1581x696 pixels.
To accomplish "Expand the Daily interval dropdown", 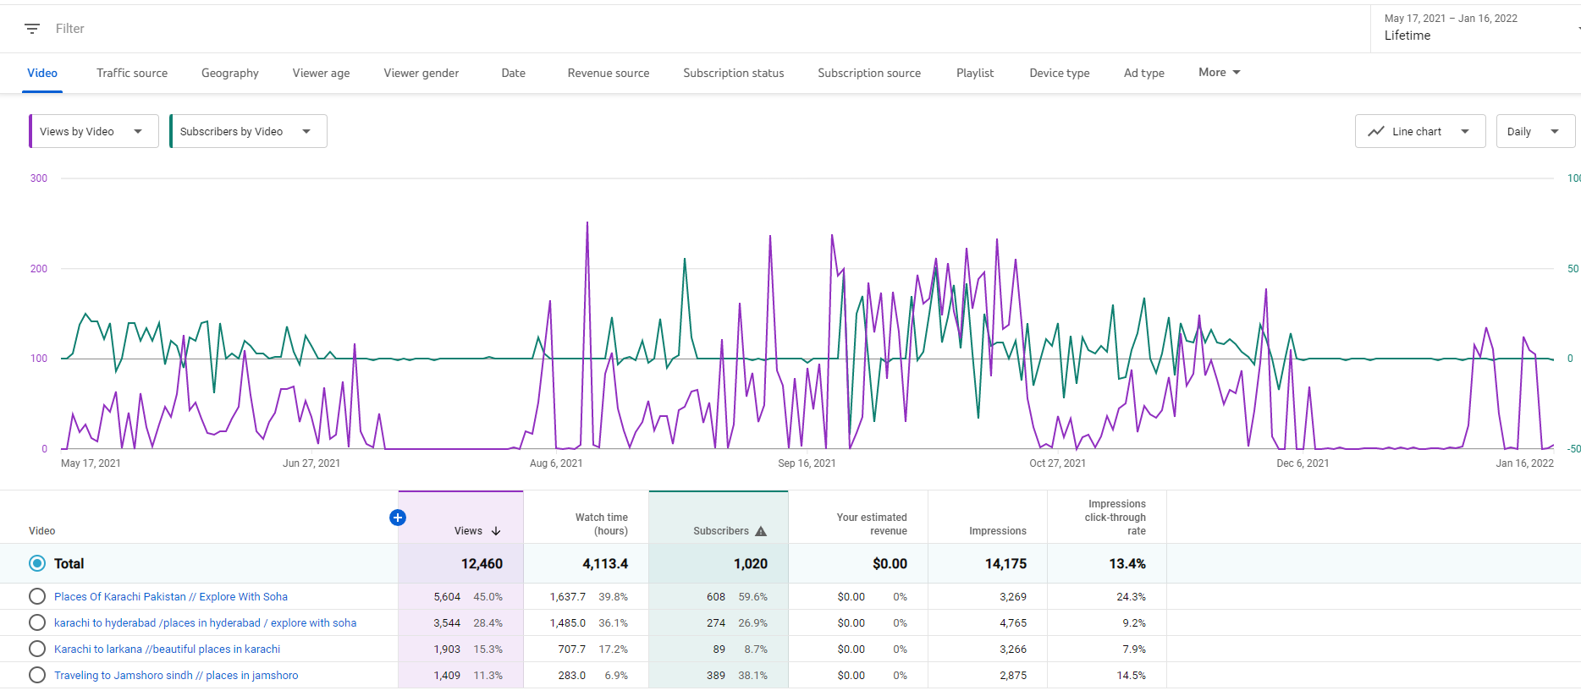I will [x=1534, y=131].
